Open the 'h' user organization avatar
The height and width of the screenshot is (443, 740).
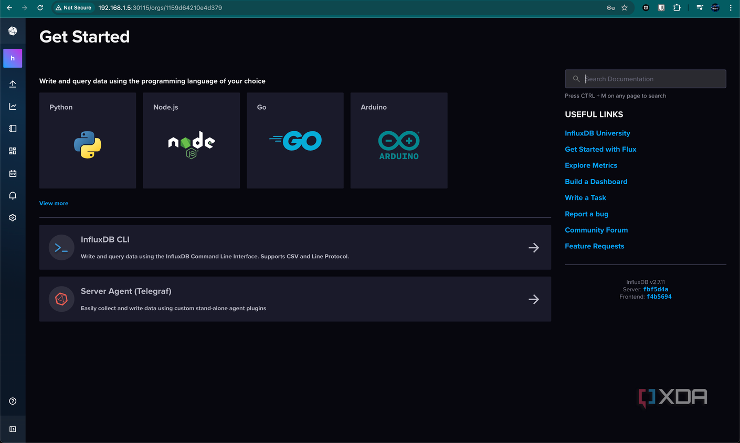[x=13, y=58]
